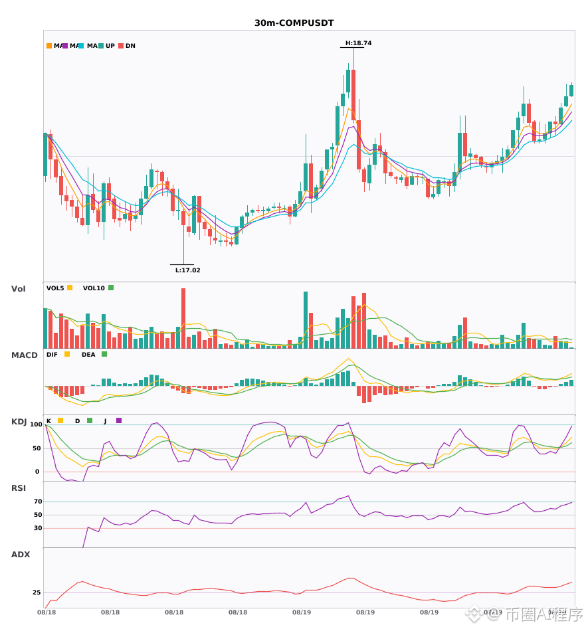Select the Vol panel label
The image size is (588, 631).
coord(18,289)
